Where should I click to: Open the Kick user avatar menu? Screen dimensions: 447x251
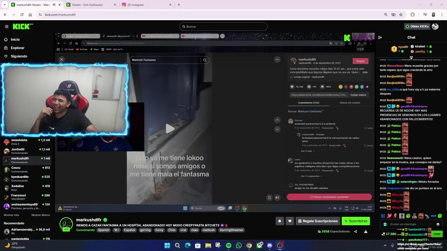(x=435, y=26)
